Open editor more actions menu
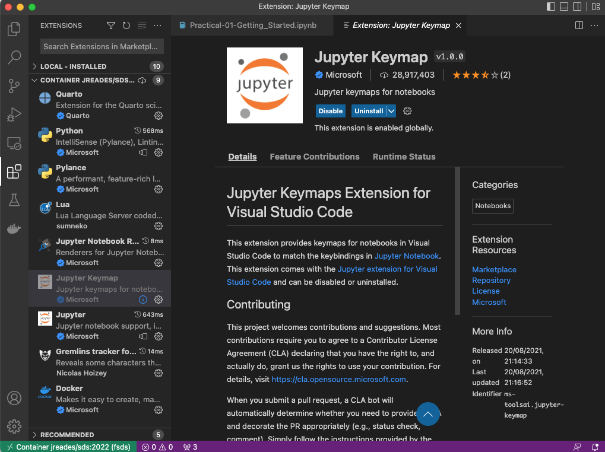The width and height of the screenshot is (605, 452). pos(594,26)
